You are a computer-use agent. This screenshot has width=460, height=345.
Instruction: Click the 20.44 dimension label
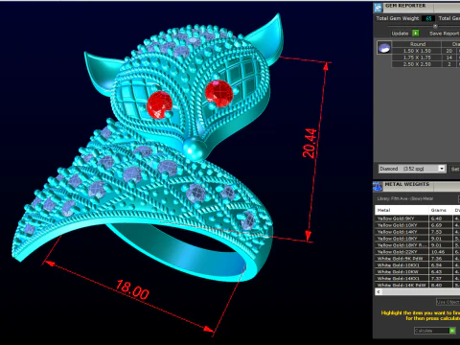[x=310, y=143]
